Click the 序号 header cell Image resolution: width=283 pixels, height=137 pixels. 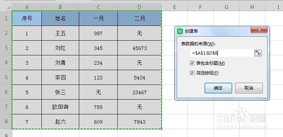[27, 18]
